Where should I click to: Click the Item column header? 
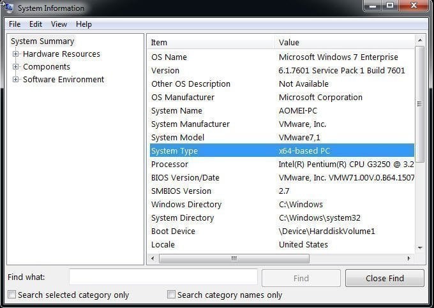(211, 43)
